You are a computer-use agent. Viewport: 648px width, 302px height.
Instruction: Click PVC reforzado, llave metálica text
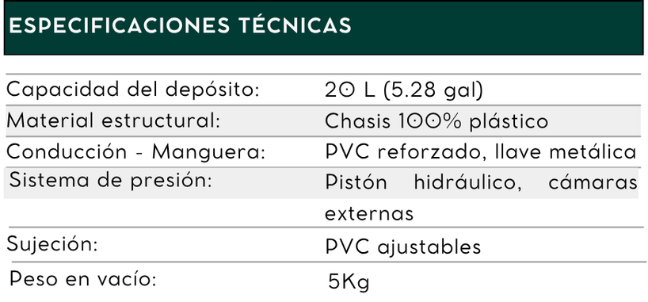pyautogui.click(x=481, y=152)
